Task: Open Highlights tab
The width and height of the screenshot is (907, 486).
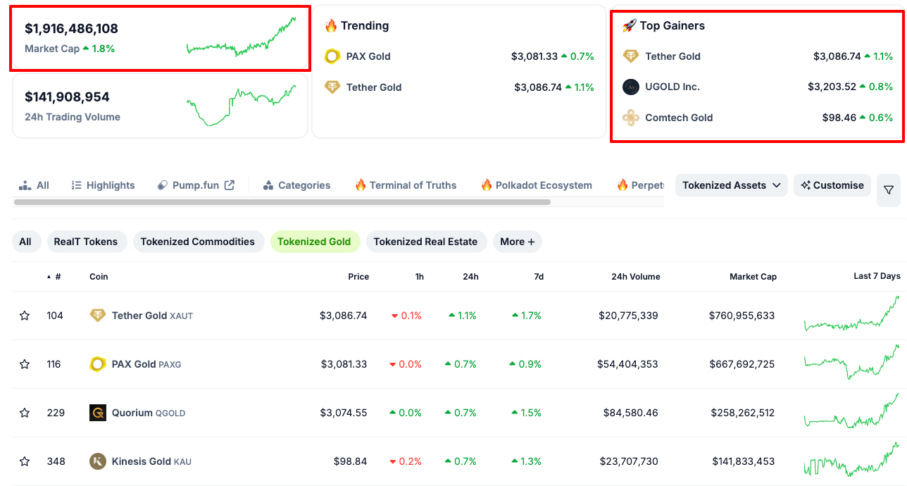Action: [103, 185]
